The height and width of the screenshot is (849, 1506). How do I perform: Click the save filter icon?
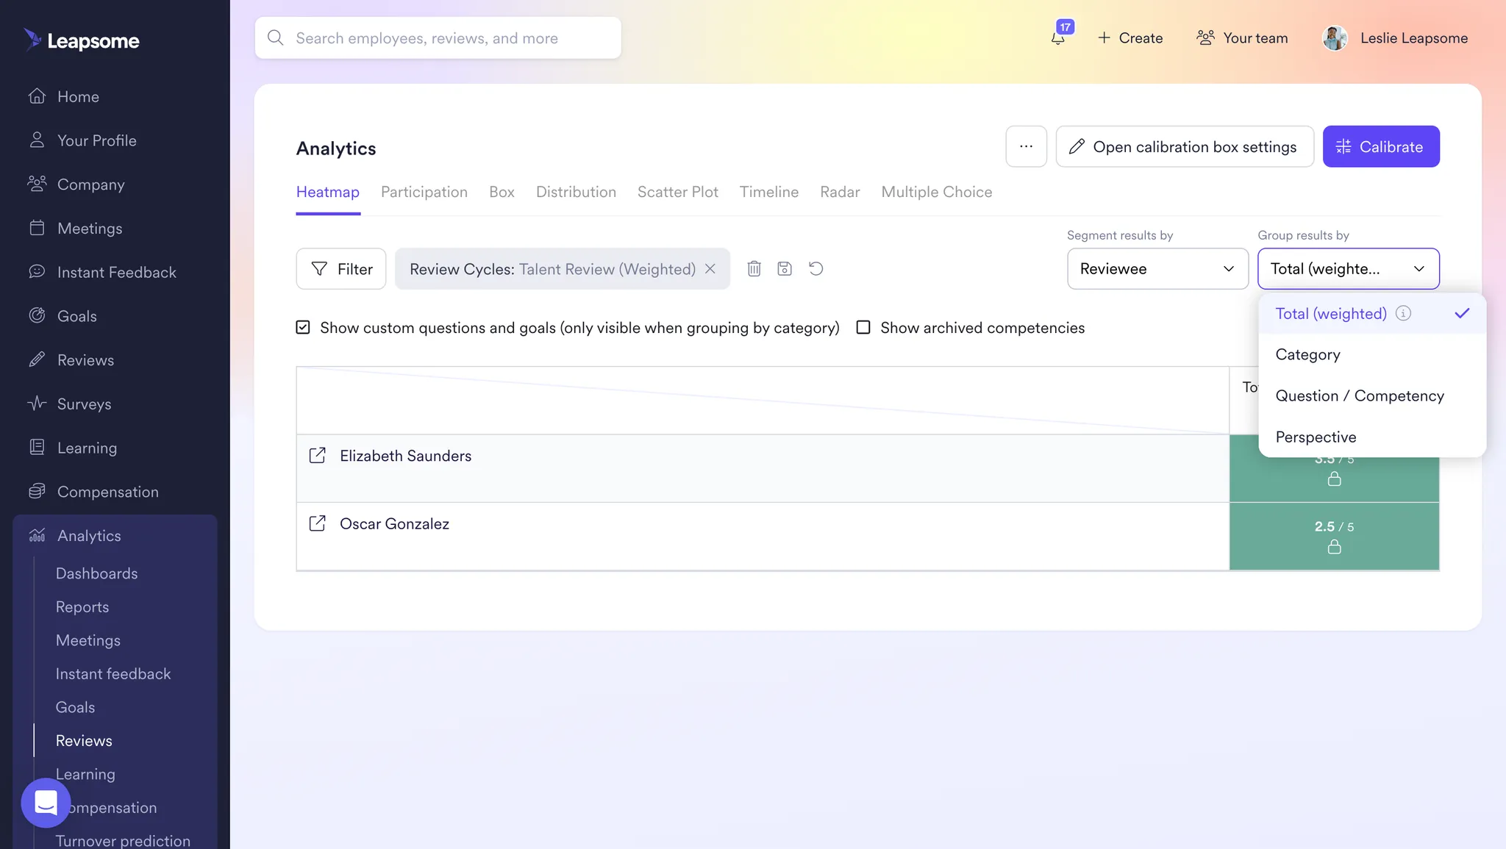click(x=784, y=268)
